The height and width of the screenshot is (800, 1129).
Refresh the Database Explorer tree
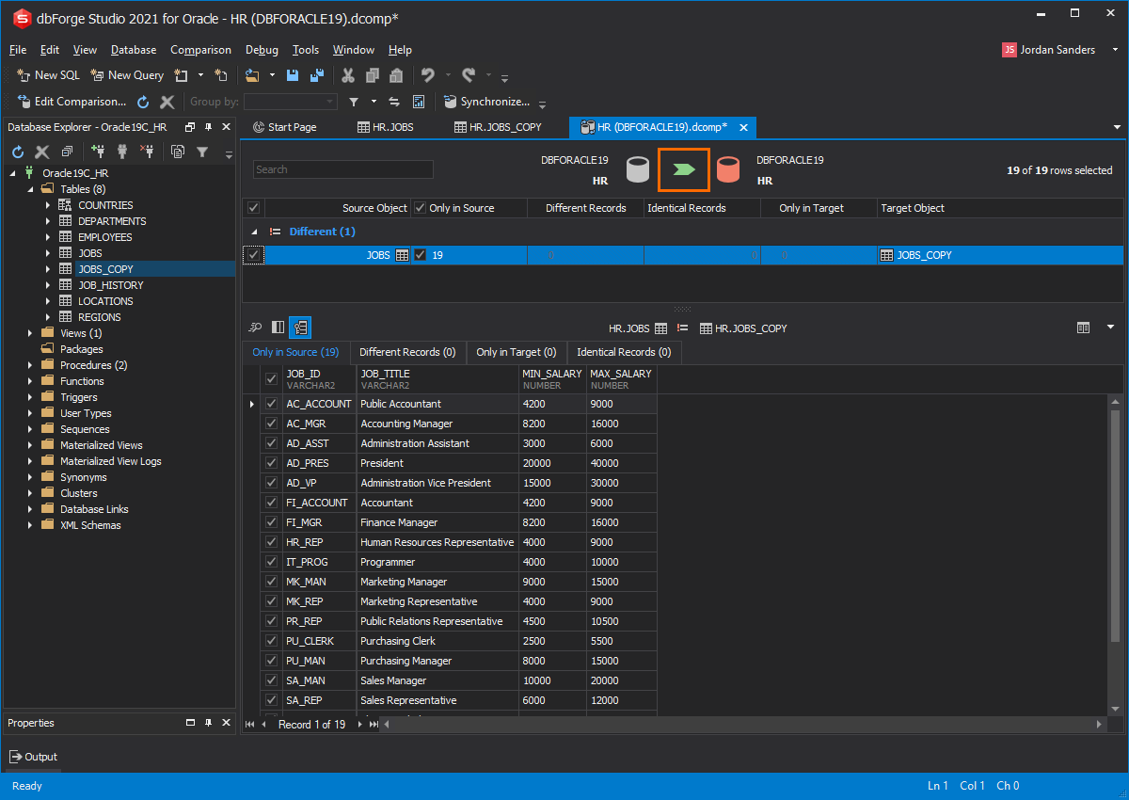pos(16,152)
